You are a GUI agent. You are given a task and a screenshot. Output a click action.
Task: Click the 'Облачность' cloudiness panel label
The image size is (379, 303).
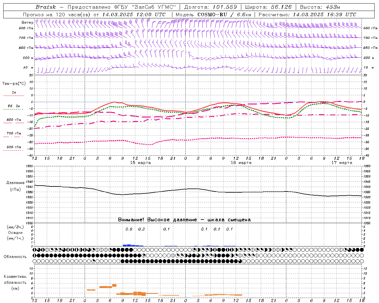coord(15,257)
